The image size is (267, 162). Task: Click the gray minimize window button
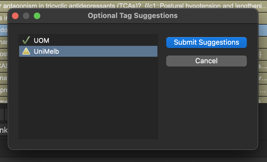[x=26, y=16]
